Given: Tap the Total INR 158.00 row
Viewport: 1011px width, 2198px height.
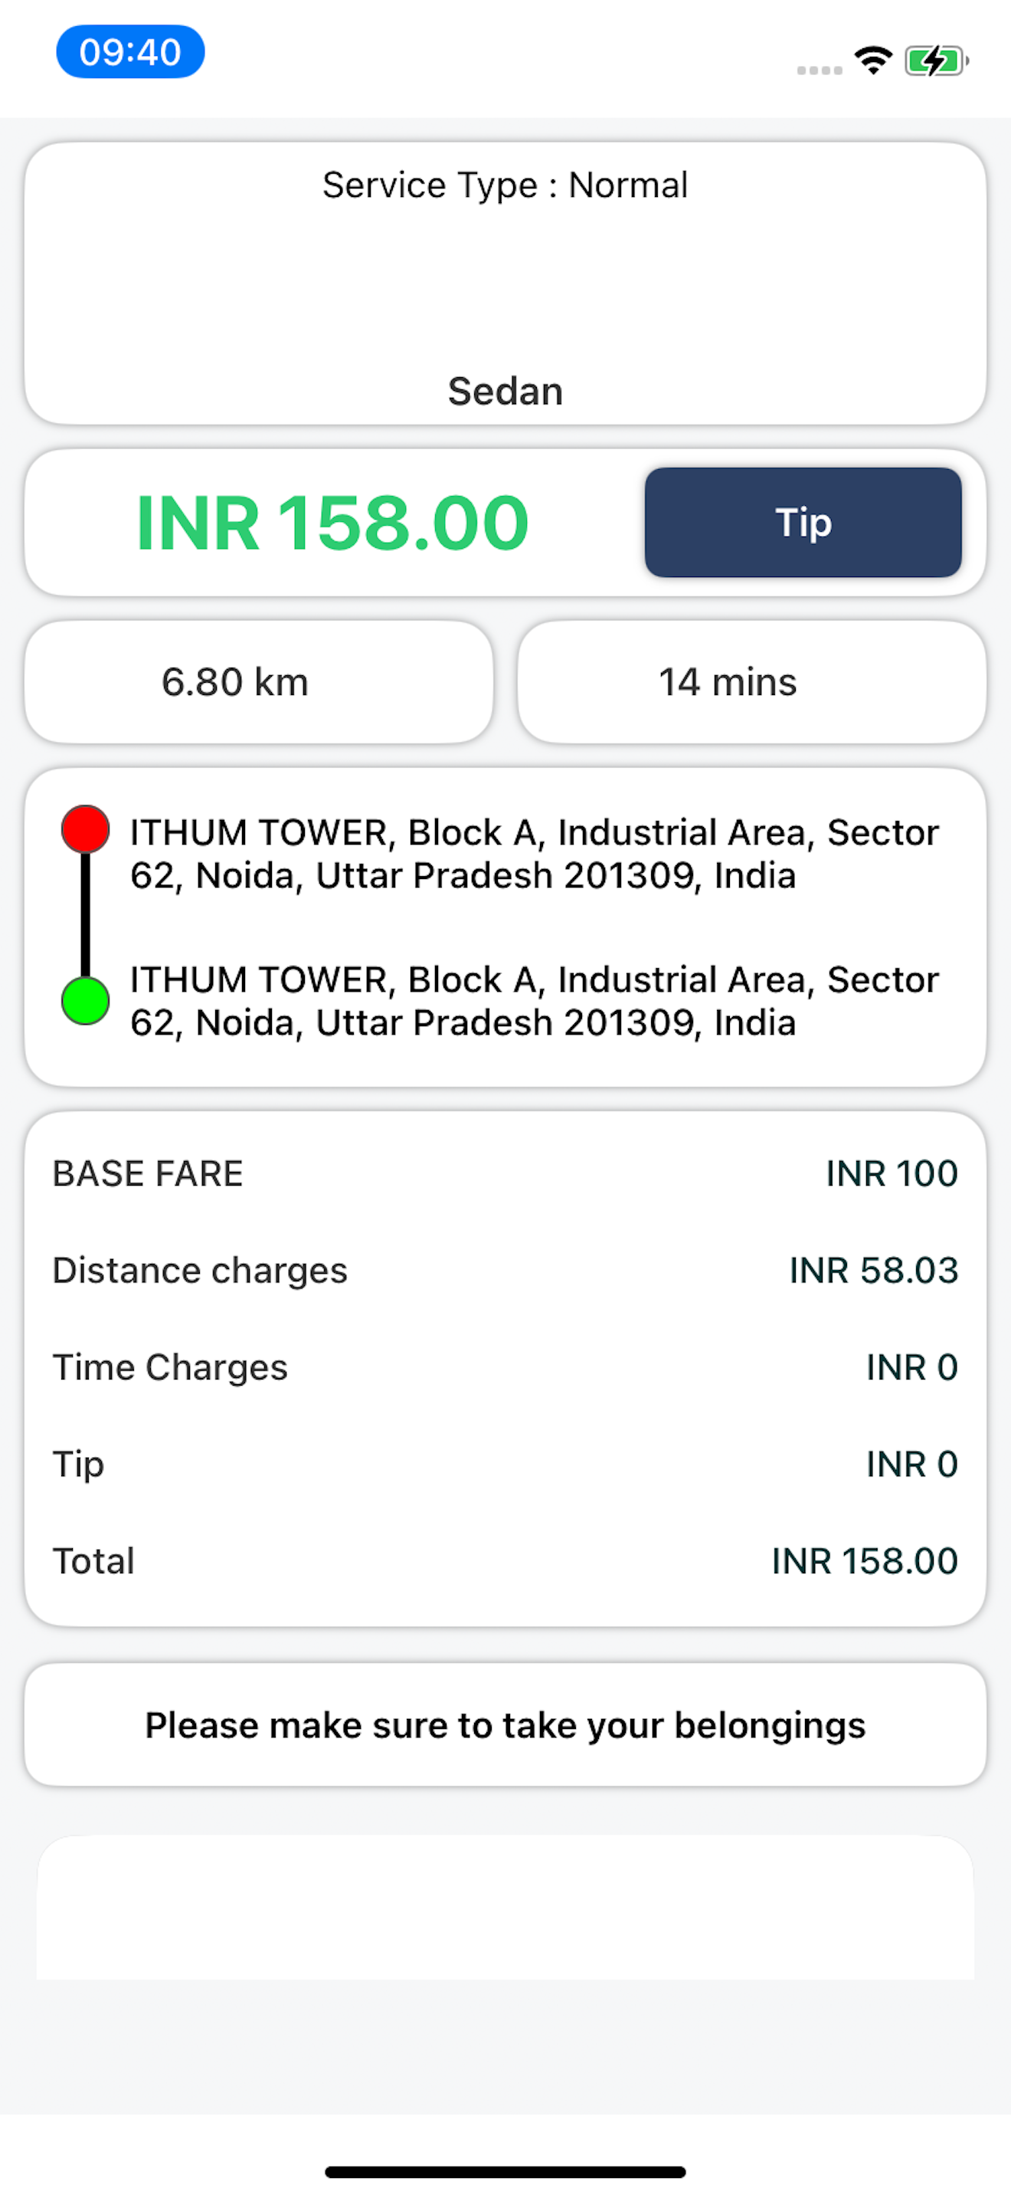Looking at the screenshot, I should [505, 1560].
